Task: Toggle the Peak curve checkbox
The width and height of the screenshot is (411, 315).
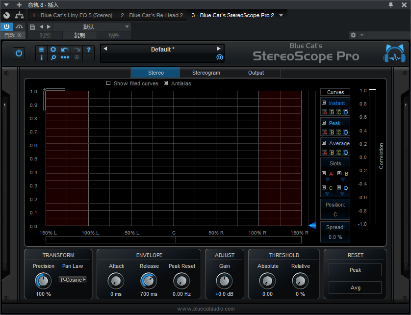Action: click(x=324, y=123)
